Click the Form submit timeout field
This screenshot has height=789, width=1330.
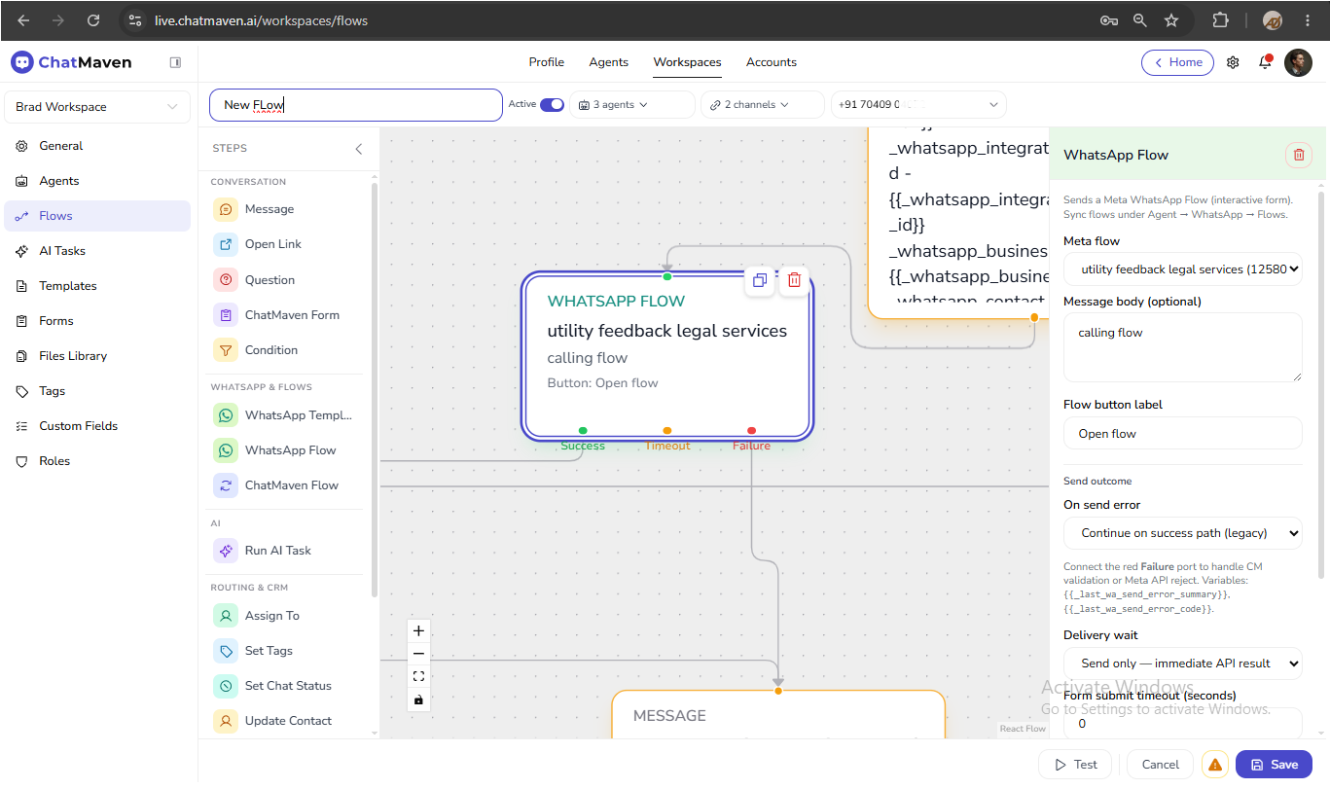(1183, 724)
